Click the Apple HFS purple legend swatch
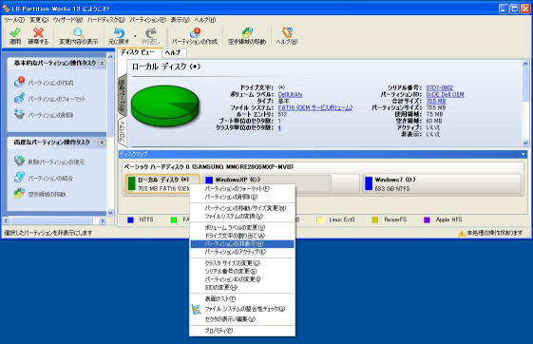The width and height of the screenshot is (533, 344). pyautogui.click(x=427, y=220)
